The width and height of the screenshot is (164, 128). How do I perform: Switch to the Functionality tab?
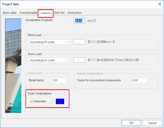pos(28,13)
